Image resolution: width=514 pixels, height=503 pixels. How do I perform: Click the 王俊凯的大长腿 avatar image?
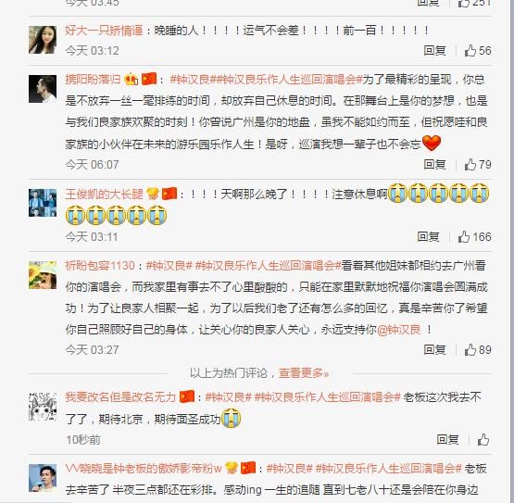pos(43,203)
